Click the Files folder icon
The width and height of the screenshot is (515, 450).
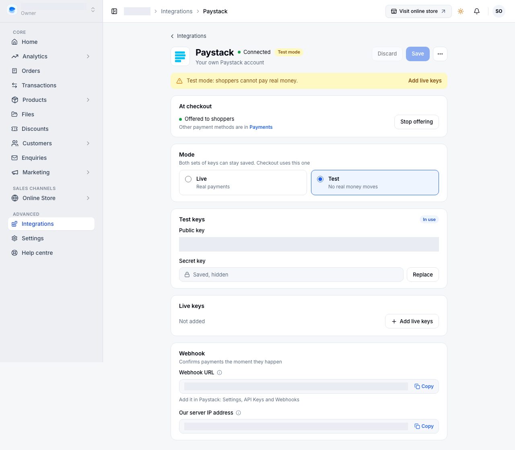point(14,114)
